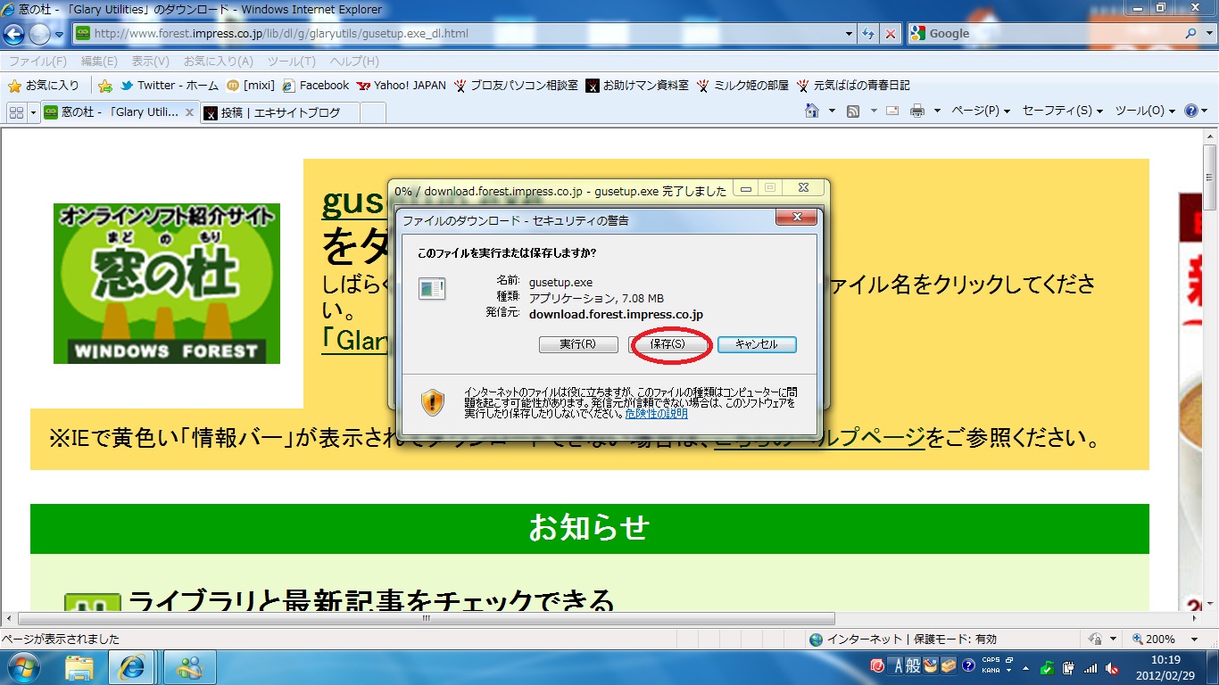The image size is (1219, 685).
Task: Open the 危険性の説明 link
Action: (656, 414)
